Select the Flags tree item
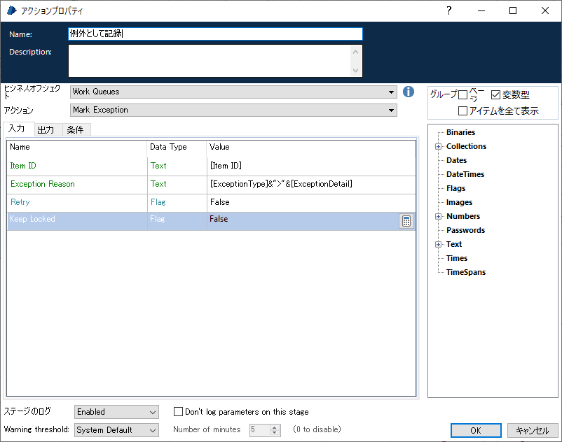 (x=455, y=188)
